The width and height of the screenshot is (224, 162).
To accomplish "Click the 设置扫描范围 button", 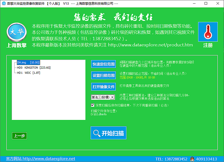I will click(103, 75).
